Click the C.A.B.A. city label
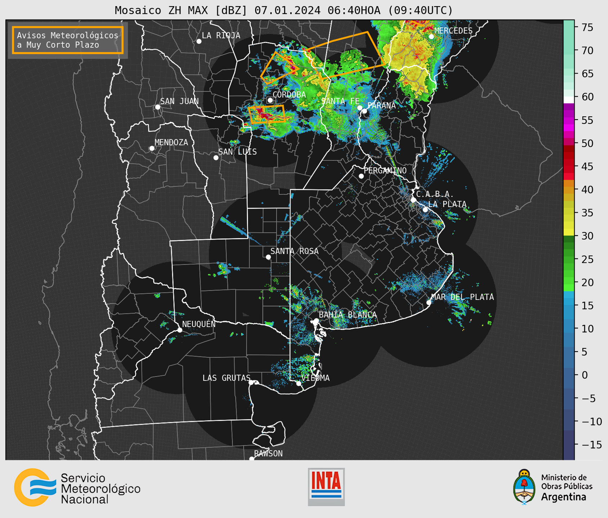 tap(435, 195)
